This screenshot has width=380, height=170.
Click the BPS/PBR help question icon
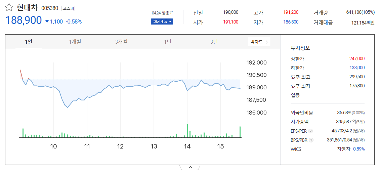coord(311,140)
